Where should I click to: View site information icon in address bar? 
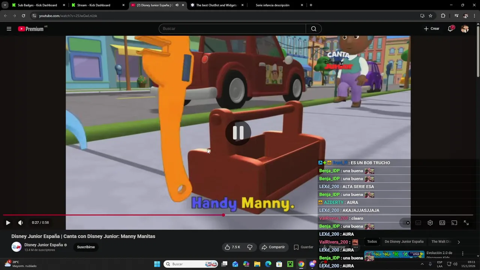(x=34, y=16)
